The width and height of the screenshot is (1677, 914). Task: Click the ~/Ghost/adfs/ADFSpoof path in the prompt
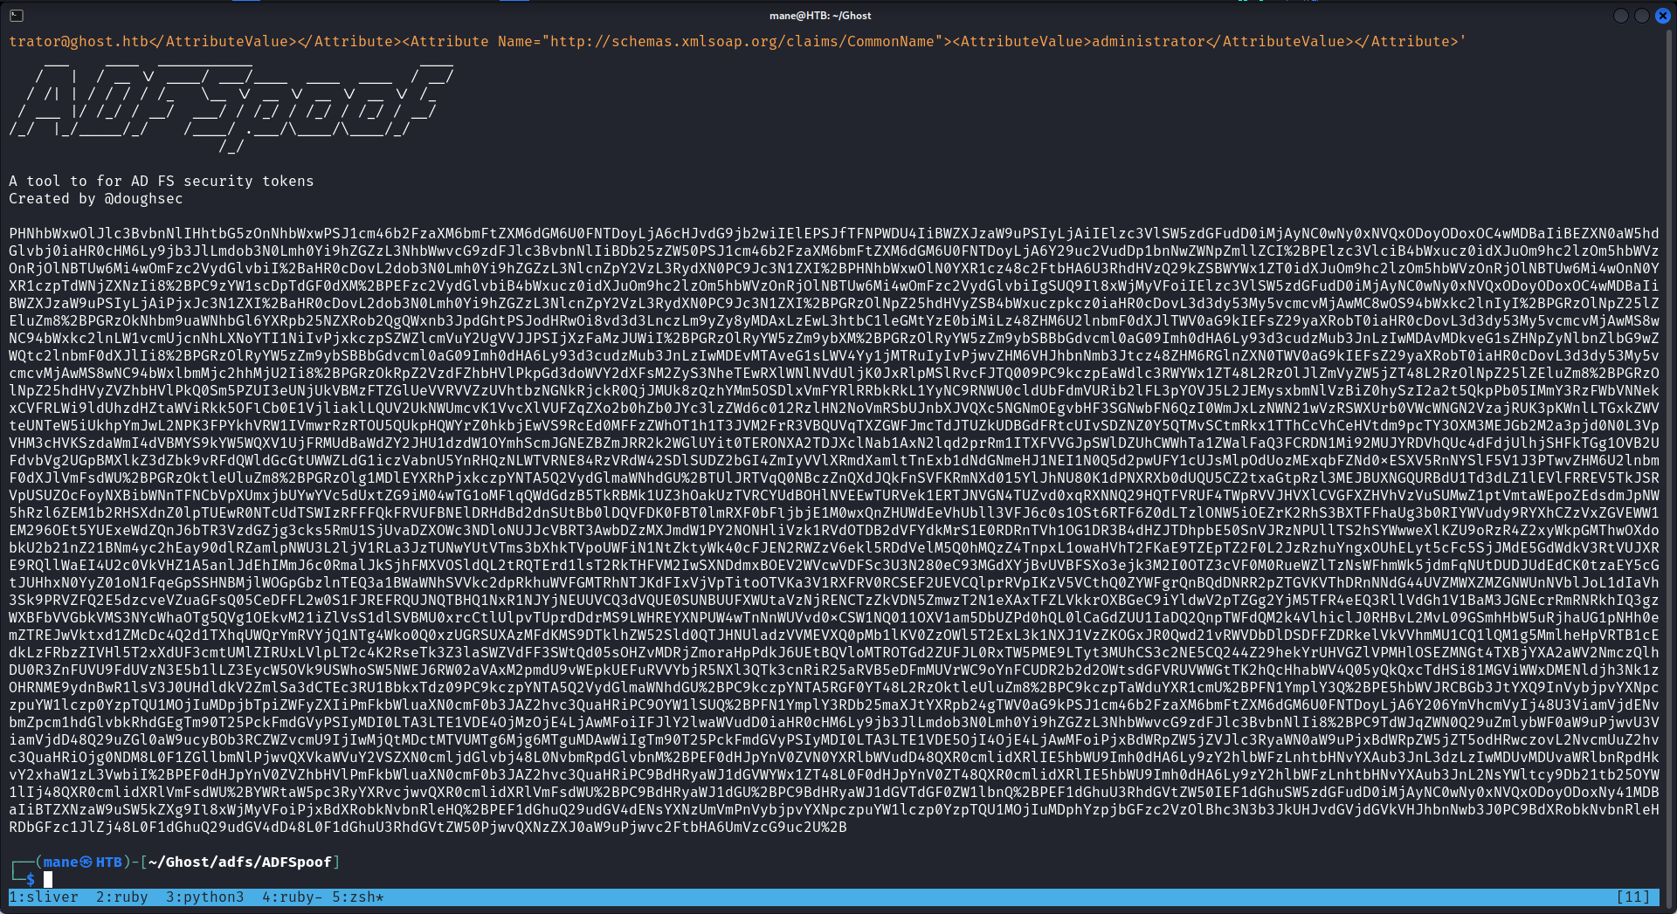click(240, 862)
